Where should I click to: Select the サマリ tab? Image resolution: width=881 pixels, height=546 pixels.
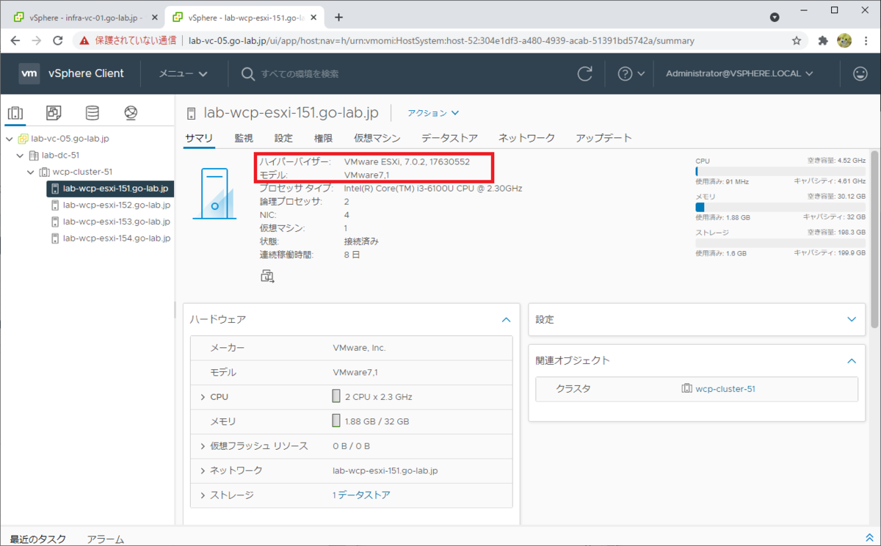click(x=199, y=138)
